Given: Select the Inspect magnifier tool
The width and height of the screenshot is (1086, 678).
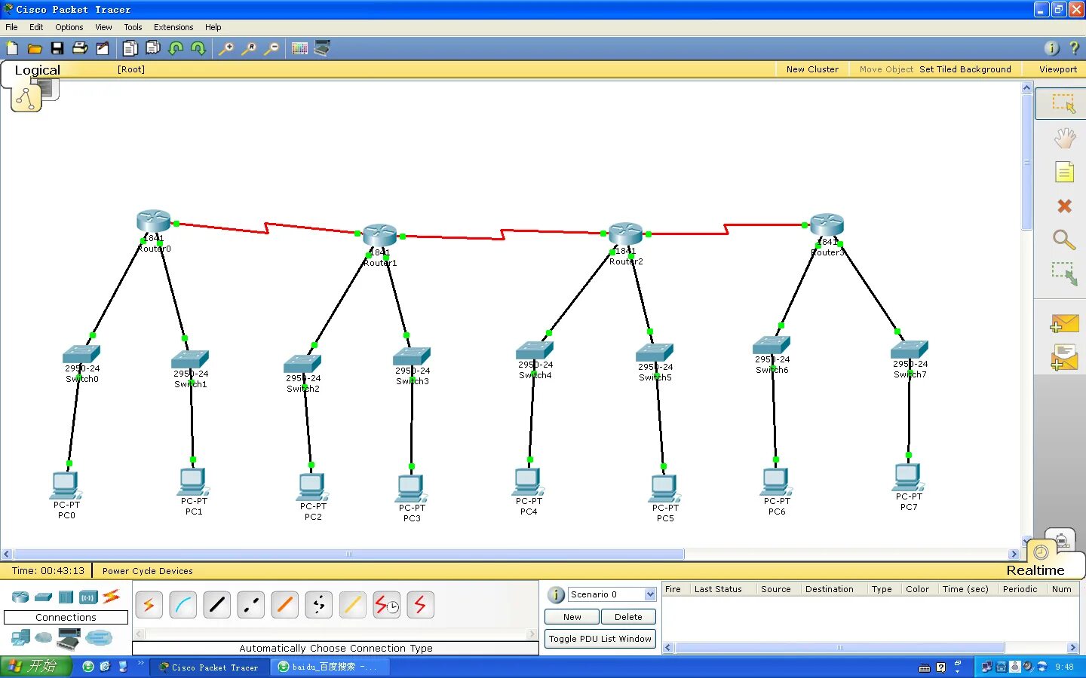Looking at the screenshot, I should [1064, 240].
